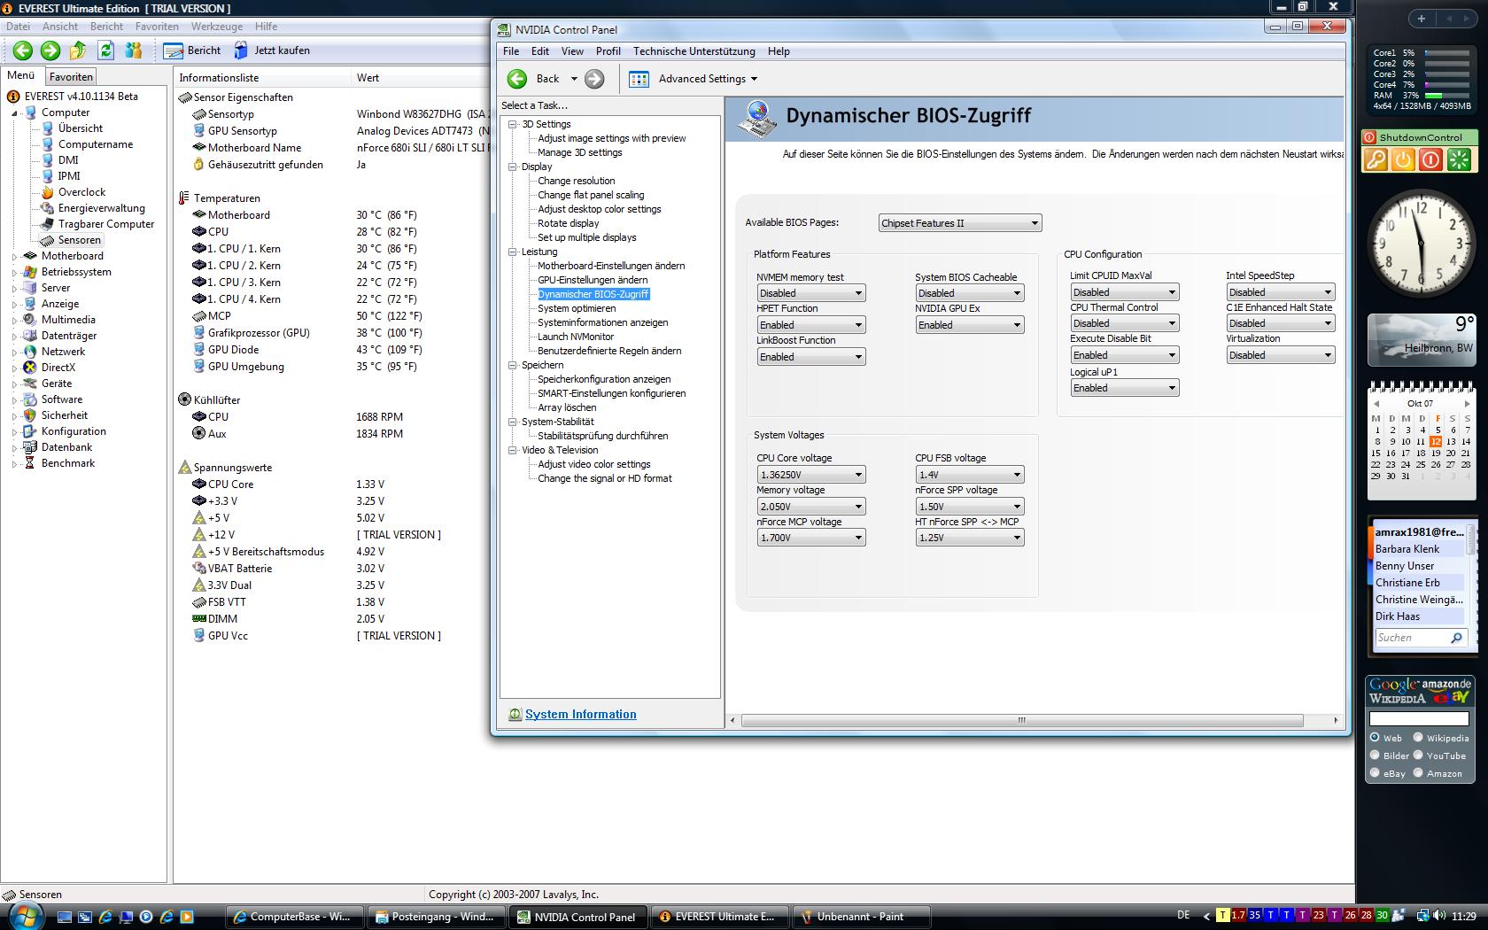
Task: Open the Advanced Settings dropdown arrow
Action: click(x=754, y=79)
